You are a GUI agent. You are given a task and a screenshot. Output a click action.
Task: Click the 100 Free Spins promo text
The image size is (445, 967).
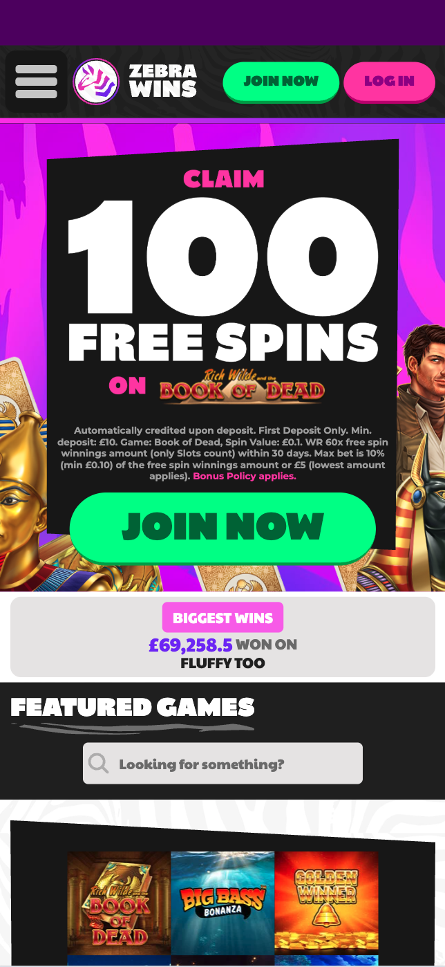click(x=223, y=280)
